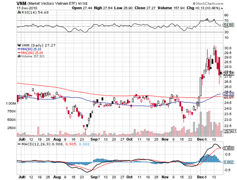The image size is (237, 180).
Task: Click the volume axis label 250K
Action: 12,128
